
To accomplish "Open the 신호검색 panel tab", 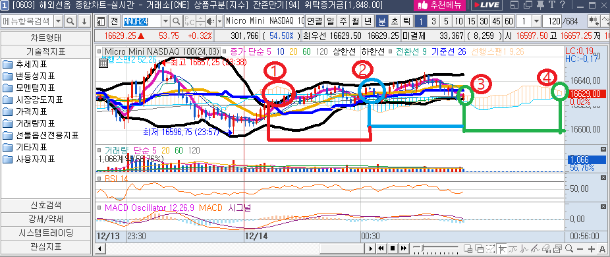I will point(46,205).
